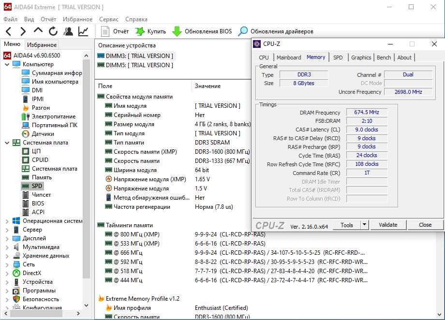Click the CPU-Z Tools button
This screenshot has width=445, height=320.
(347, 225)
